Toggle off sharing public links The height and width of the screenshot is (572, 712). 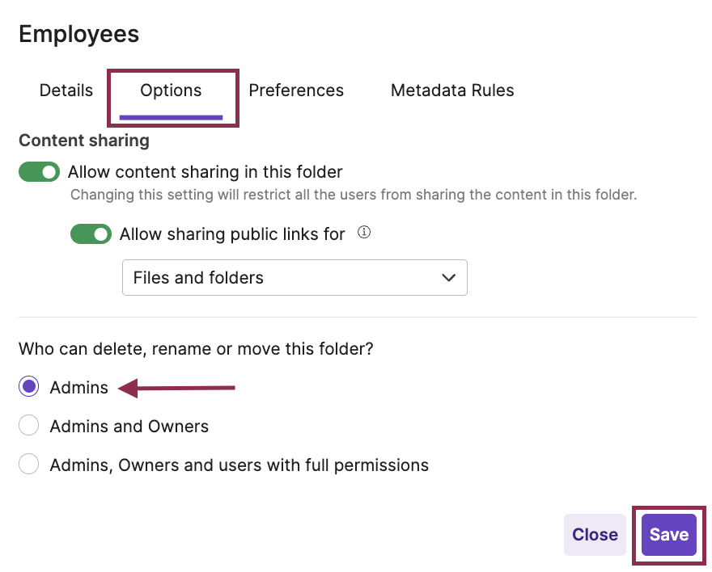(x=91, y=233)
